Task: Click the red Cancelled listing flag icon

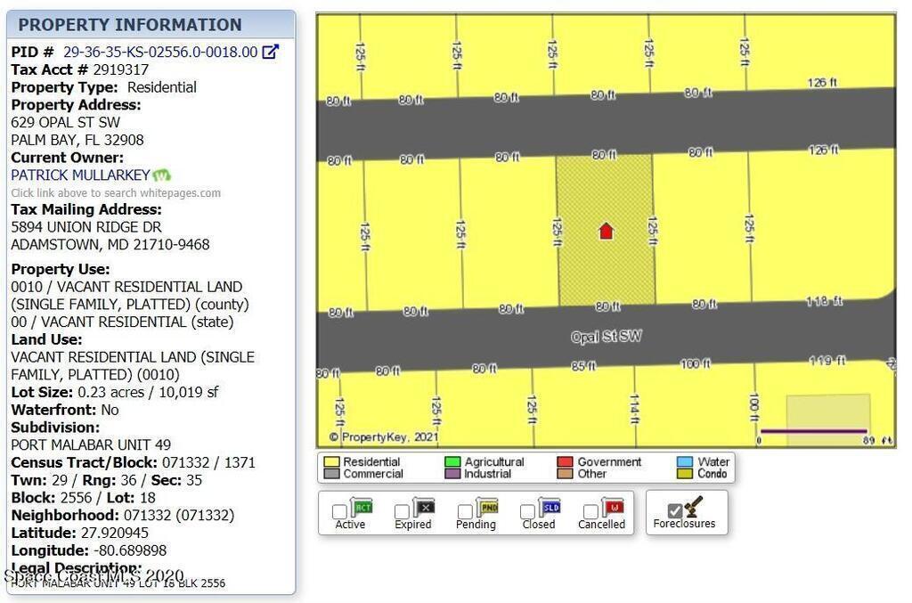Action: pos(613,508)
